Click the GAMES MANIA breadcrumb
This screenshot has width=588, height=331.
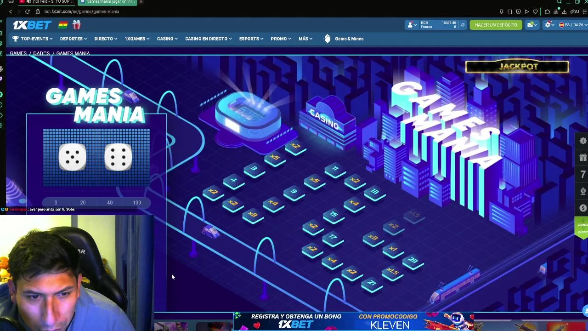point(73,53)
